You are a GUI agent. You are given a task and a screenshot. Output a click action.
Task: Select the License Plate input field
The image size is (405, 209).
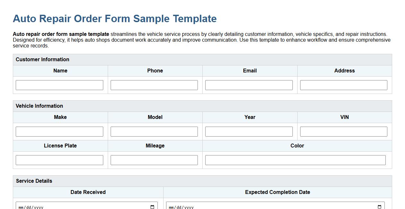59,160
